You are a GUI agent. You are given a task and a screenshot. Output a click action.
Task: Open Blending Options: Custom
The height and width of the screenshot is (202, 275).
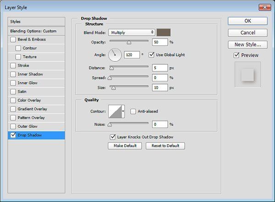[x=36, y=31]
